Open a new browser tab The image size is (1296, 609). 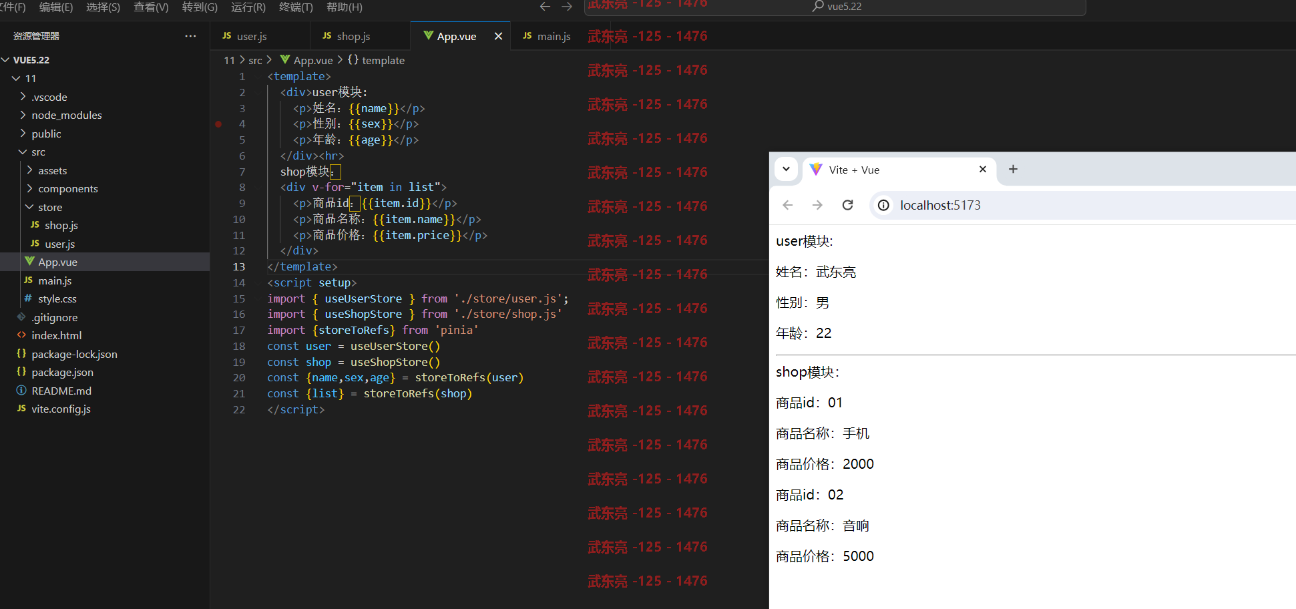coord(1013,170)
